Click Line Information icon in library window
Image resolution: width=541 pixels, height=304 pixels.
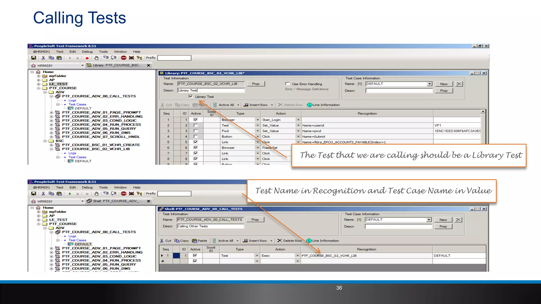click(x=309, y=105)
